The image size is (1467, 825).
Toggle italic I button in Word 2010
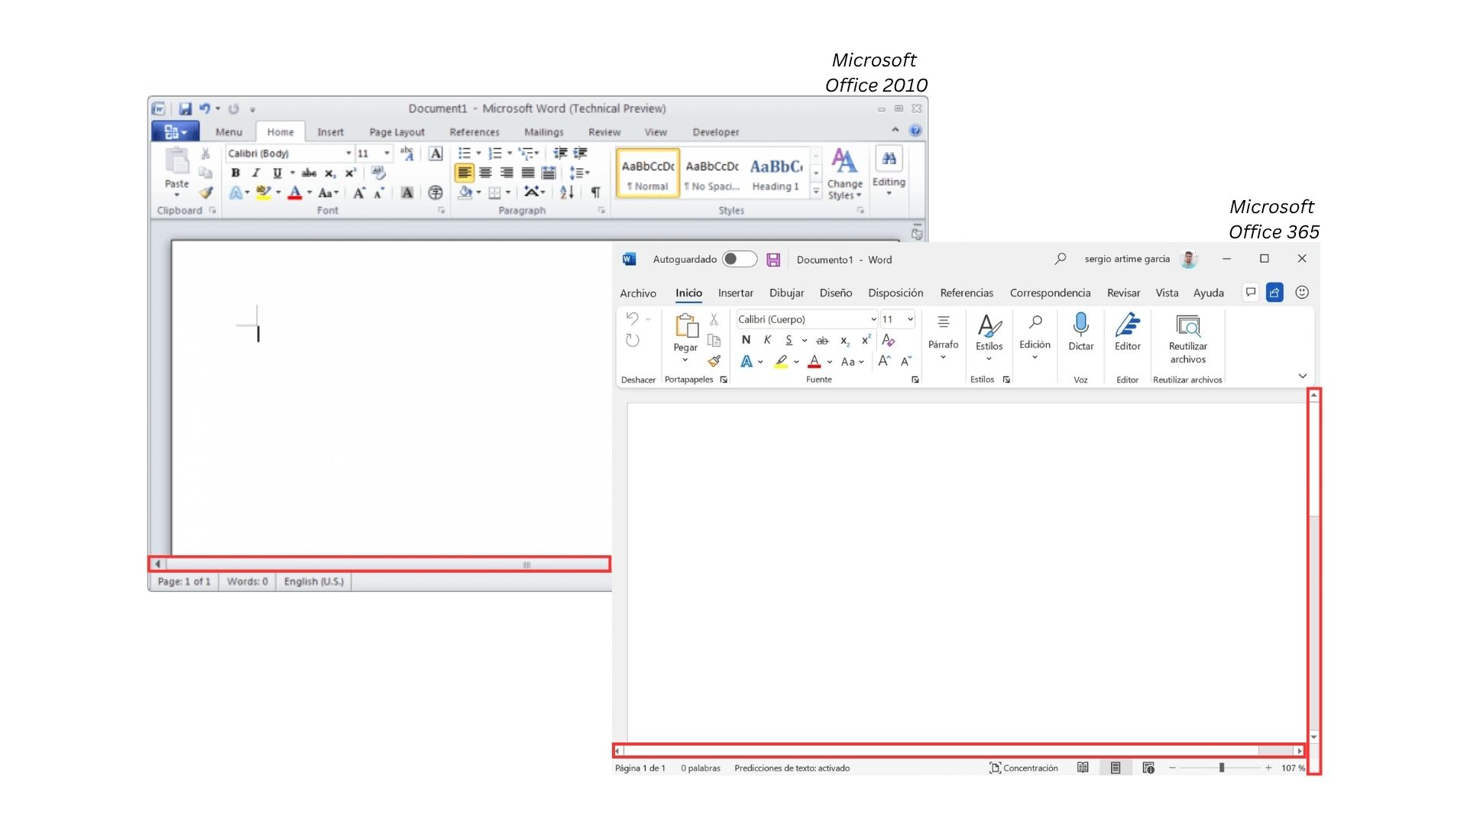pyautogui.click(x=256, y=173)
